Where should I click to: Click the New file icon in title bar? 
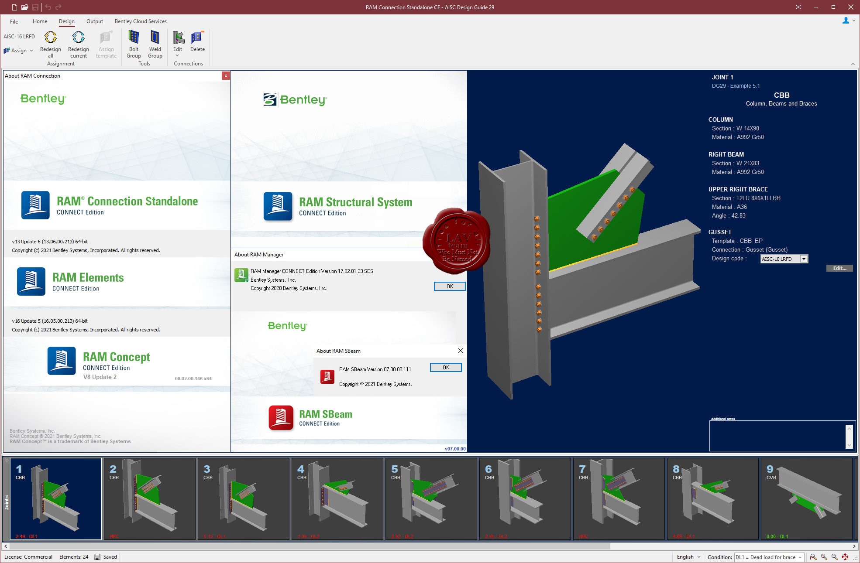14,7
